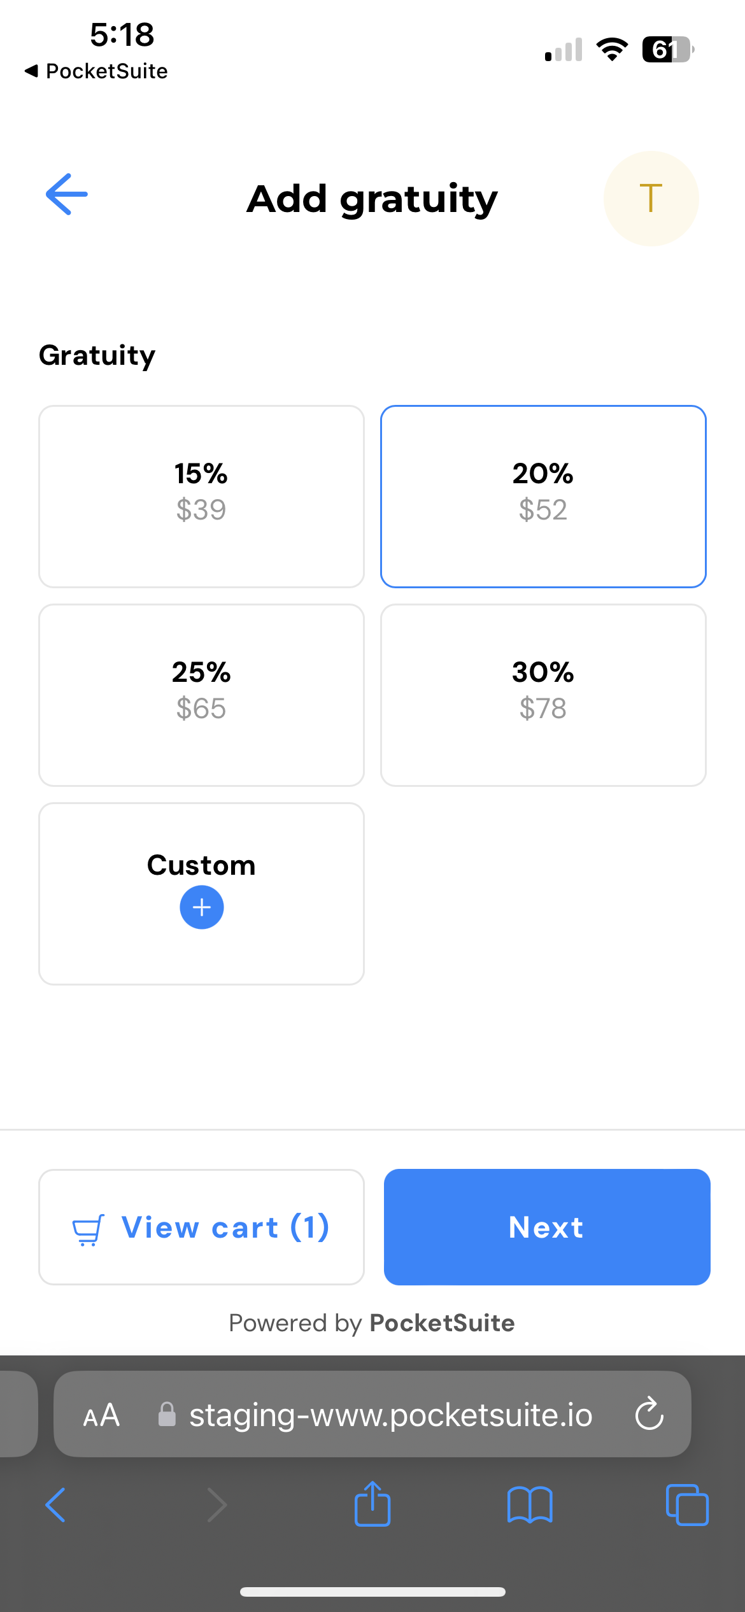The width and height of the screenshot is (745, 1612).
Task: Pick the 30% gratuity option
Action: coord(543,695)
